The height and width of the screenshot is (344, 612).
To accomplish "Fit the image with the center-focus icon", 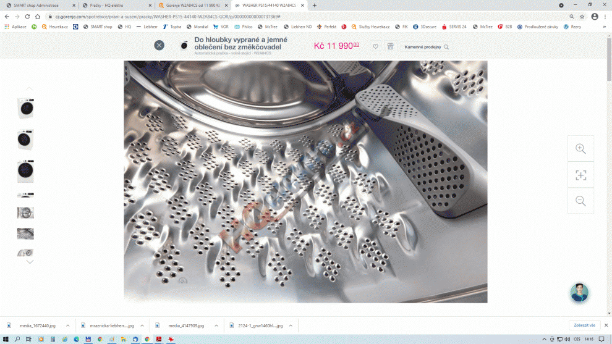I will 580,175.
